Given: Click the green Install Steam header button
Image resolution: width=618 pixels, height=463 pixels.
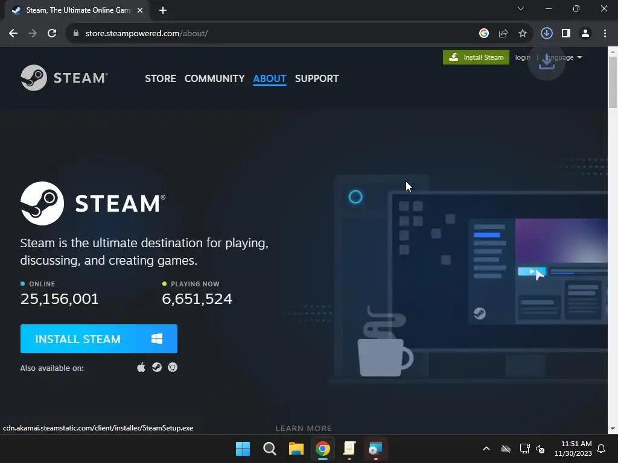Looking at the screenshot, I should point(476,57).
